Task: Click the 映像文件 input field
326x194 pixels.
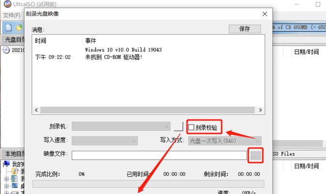Action: pyautogui.click(x=159, y=155)
